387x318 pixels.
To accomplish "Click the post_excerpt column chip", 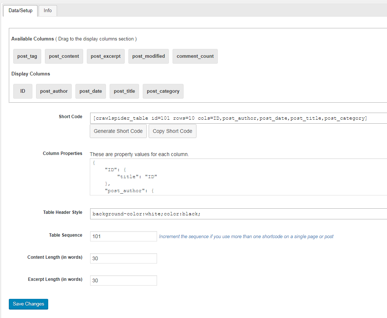I will (x=106, y=56).
